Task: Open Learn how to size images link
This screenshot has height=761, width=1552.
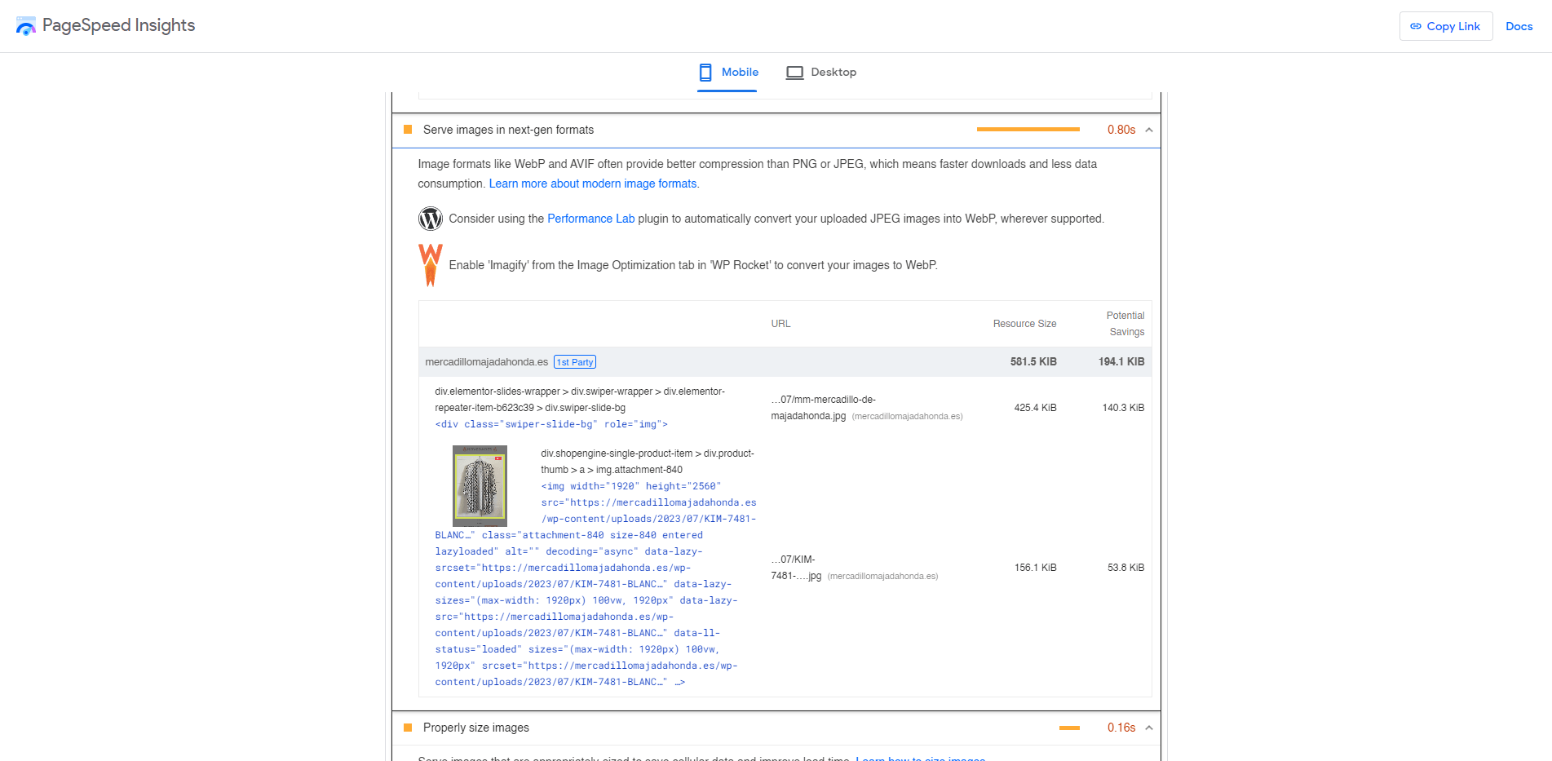Action: point(921,759)
